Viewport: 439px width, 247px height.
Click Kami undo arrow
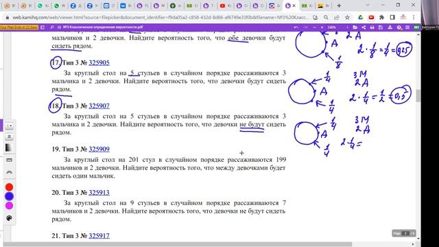pos(296,27)
